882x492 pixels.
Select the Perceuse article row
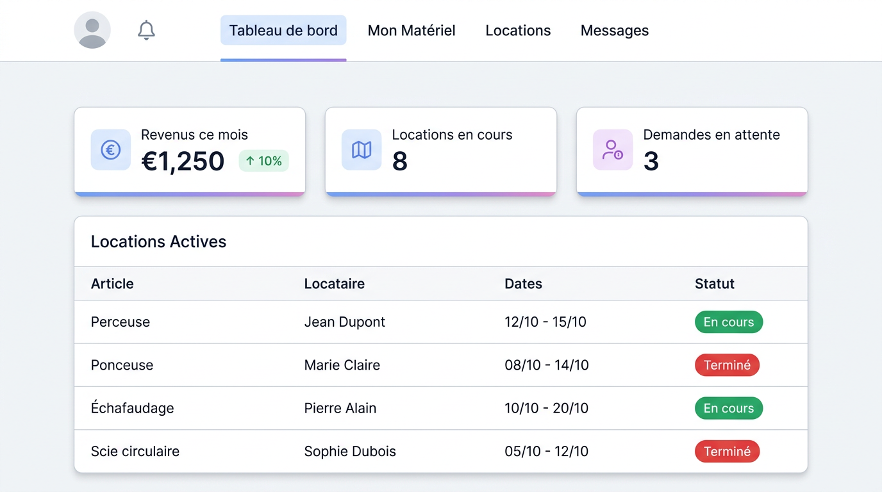[x=441, y=322]
